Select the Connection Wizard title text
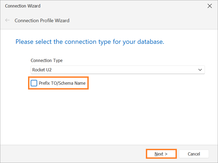Image resolution: width=218 pixels, height=163 pixels. [x=22, y=6]
